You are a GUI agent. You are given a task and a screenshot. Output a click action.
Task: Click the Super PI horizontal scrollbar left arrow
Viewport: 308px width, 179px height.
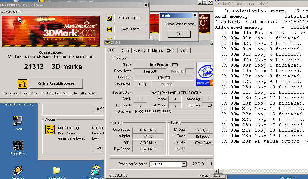pyautogui.click(x=216, y=171)
